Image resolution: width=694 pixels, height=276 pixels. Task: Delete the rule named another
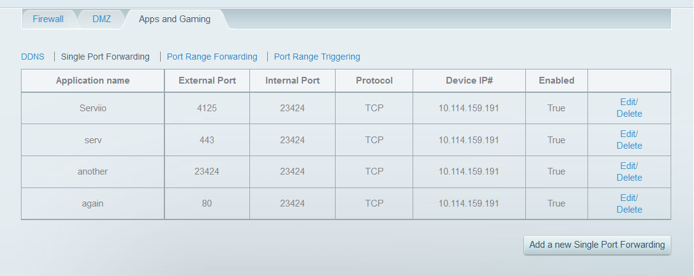coord(629,178)
